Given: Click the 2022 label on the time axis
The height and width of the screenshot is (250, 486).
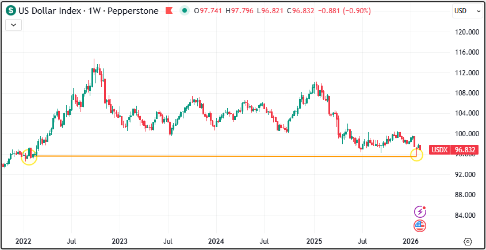Looking at the screenshot, I should 24,241.
